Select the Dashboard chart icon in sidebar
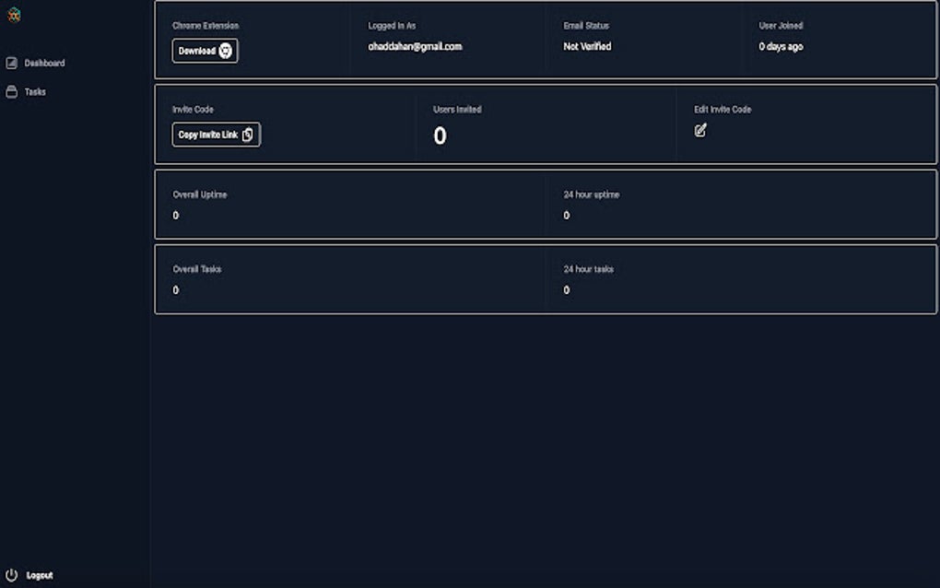This screenshot has width=940, height=588. point(11,63)
